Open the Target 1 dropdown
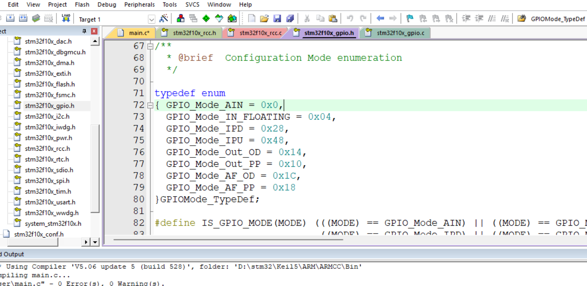The height and width of the screenshot is (286, 587). pos(152,19)
